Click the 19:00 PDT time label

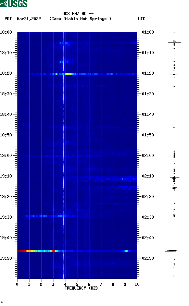pyautogui.click(x=6, y=156)
